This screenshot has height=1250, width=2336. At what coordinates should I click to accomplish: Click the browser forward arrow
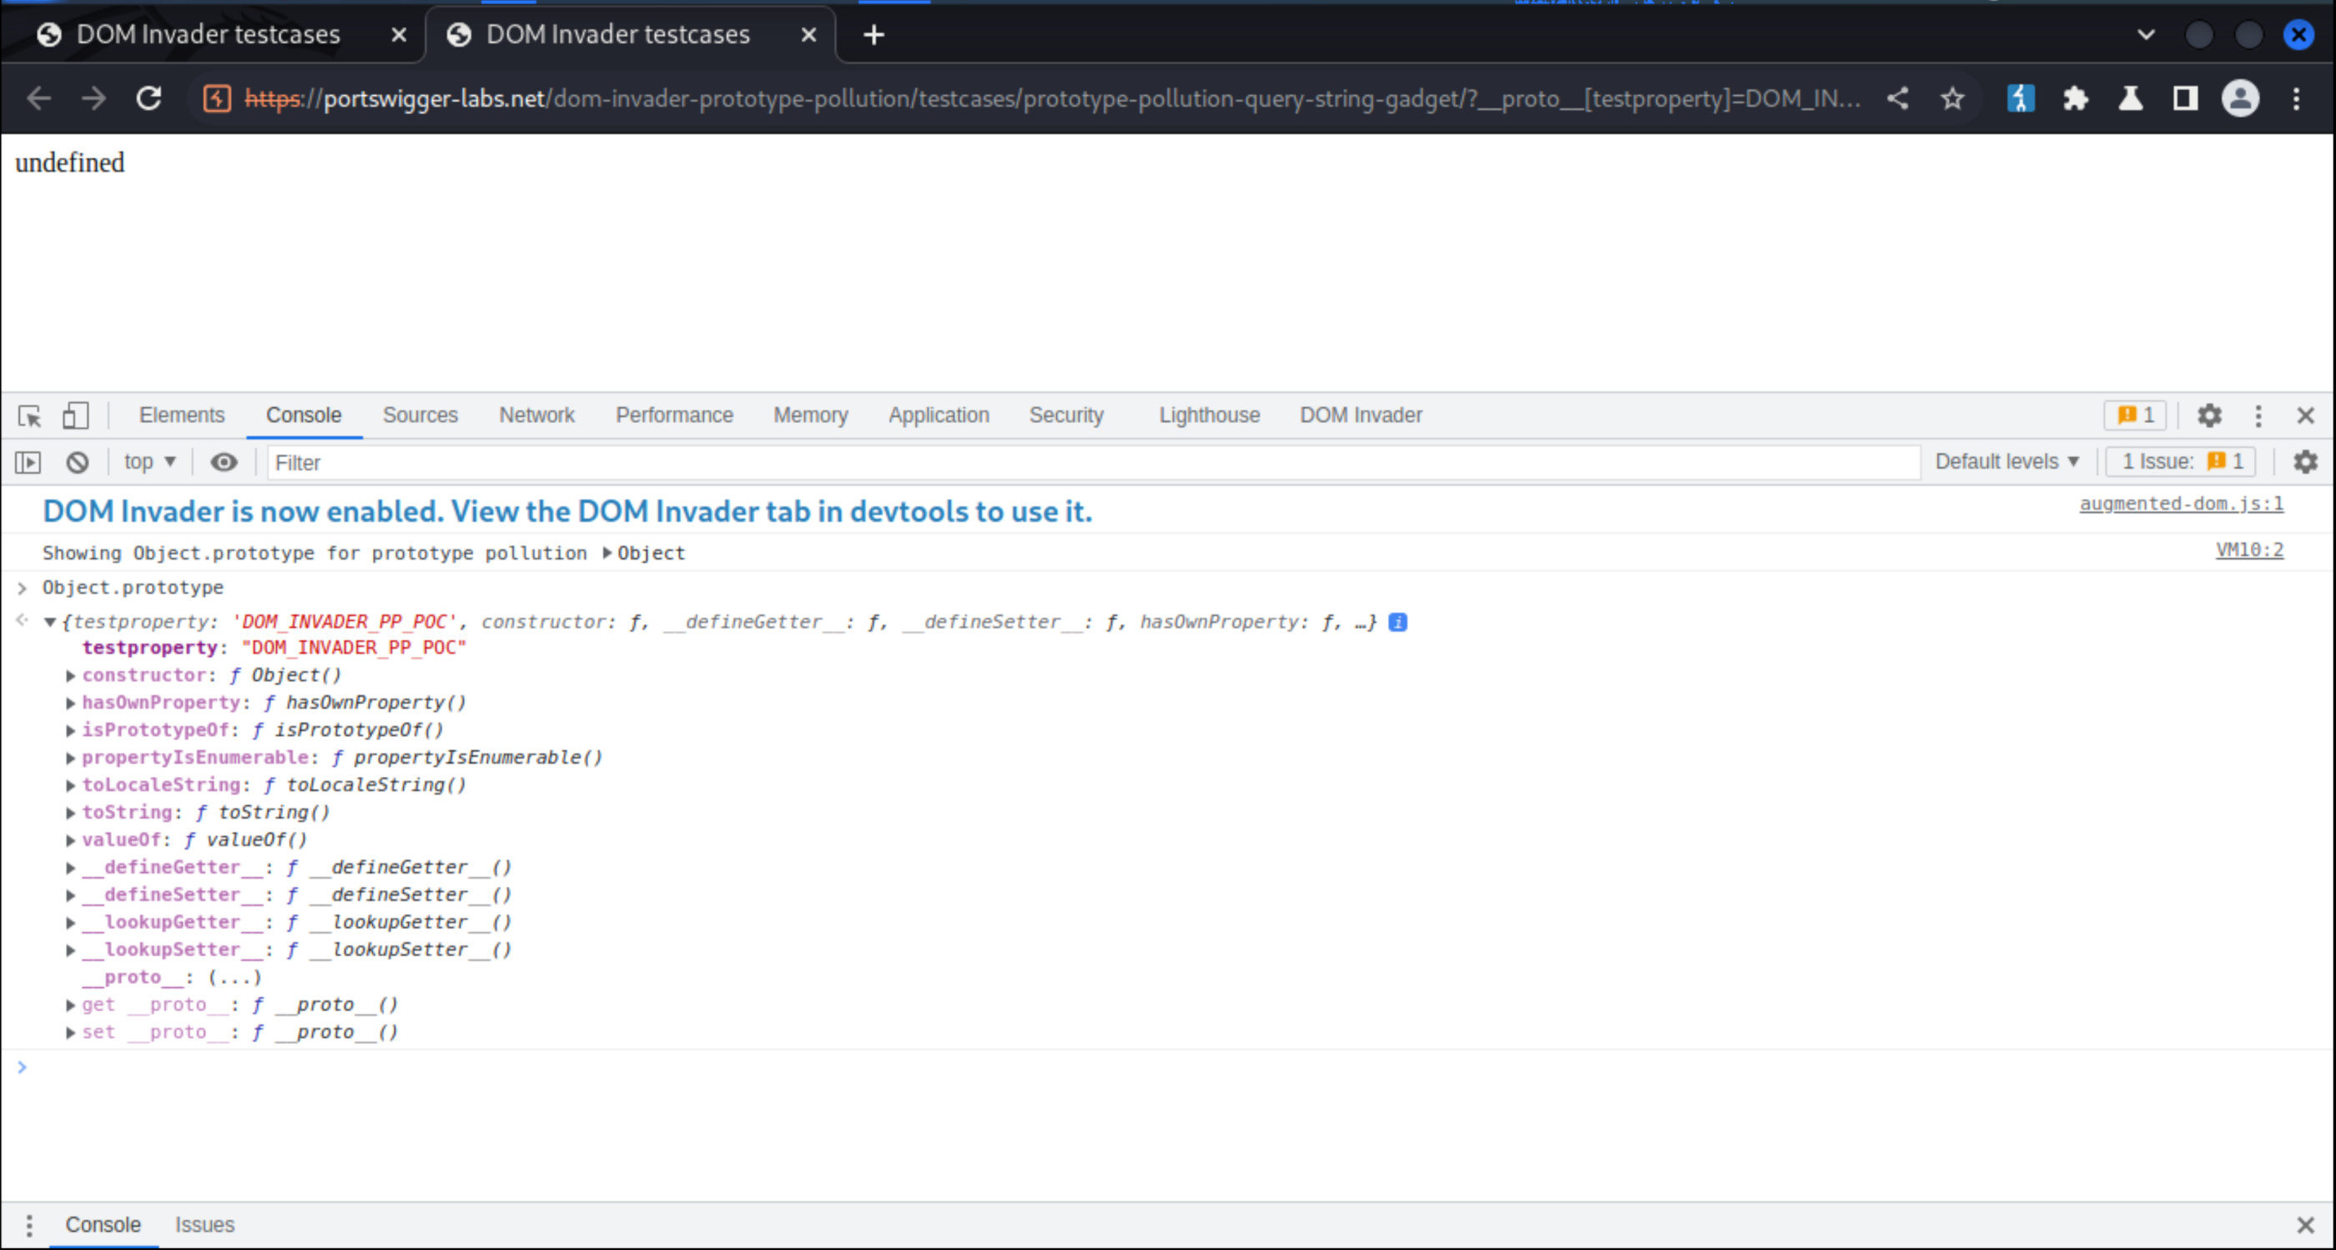point(93,98)
